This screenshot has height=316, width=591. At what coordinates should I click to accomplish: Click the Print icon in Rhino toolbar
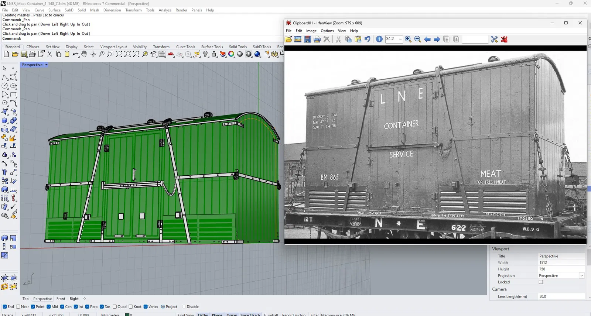click(x=32, y=54)
